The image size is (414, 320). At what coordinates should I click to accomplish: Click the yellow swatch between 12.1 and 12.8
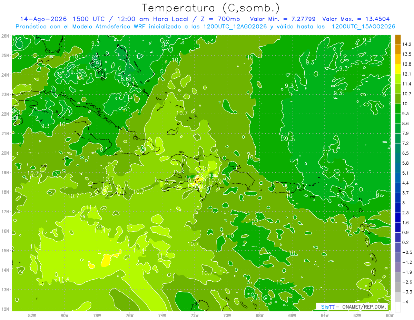(398, 69)
